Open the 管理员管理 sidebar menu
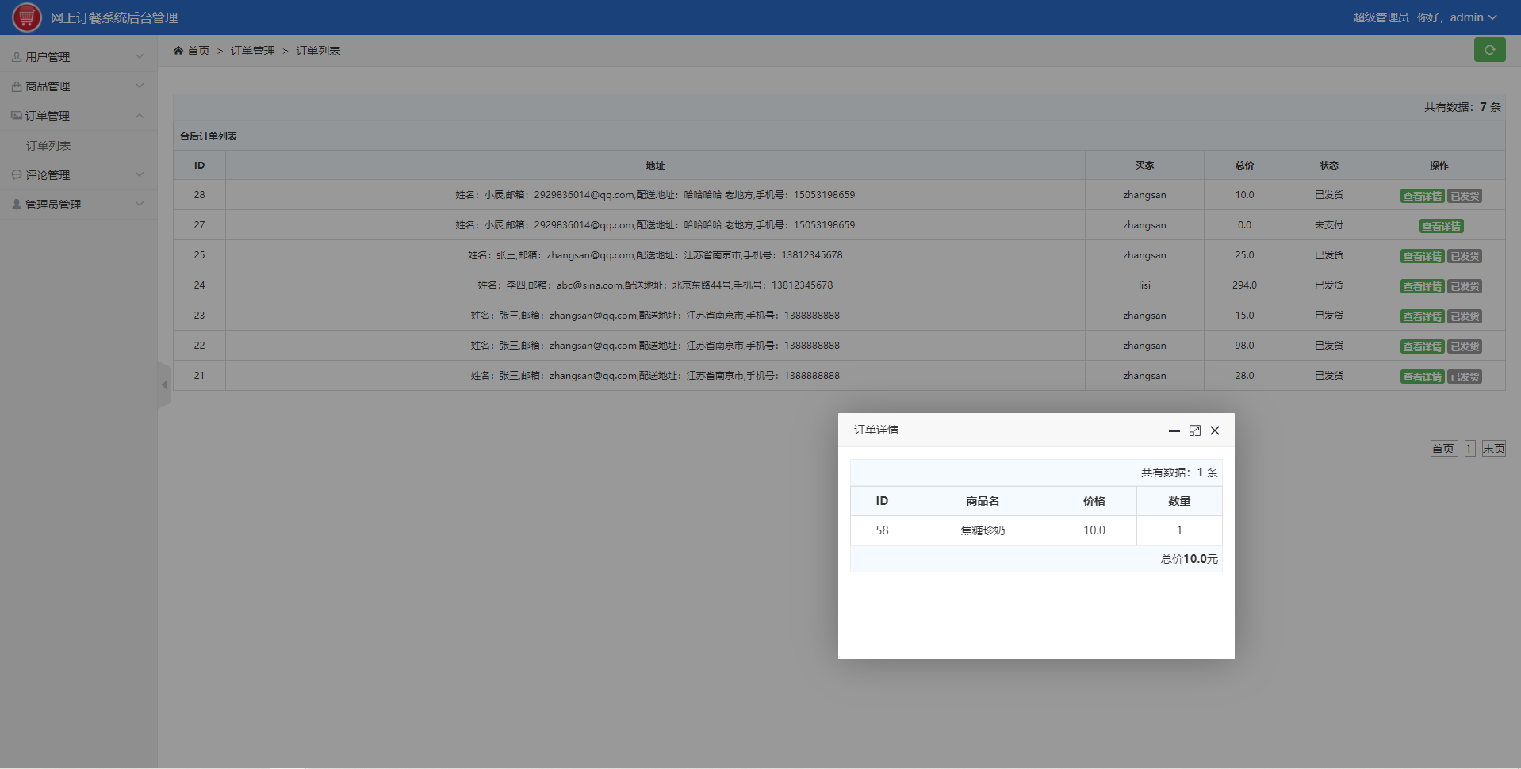This screenshot has width=1521, height=769. (x=78, y=205)
